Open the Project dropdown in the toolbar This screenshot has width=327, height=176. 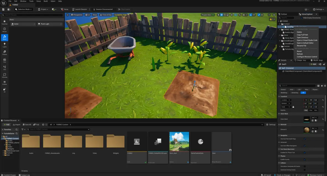tap(43, 9)
